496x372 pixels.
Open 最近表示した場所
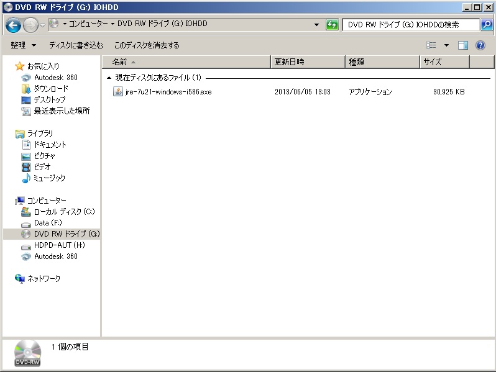coord(62,111)
